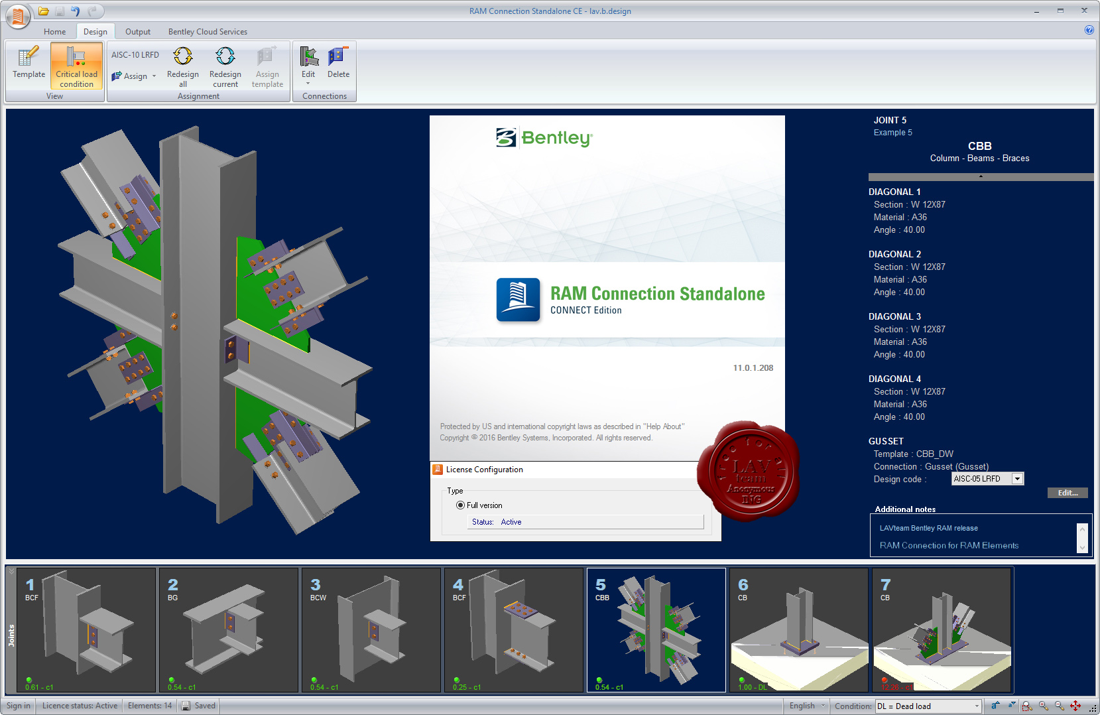
Task: Click the Saved disk icon in status bar
Action: [186, 706]
